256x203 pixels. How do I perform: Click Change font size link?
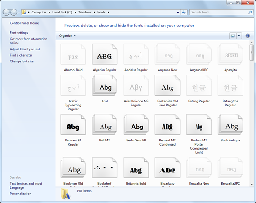22,62
